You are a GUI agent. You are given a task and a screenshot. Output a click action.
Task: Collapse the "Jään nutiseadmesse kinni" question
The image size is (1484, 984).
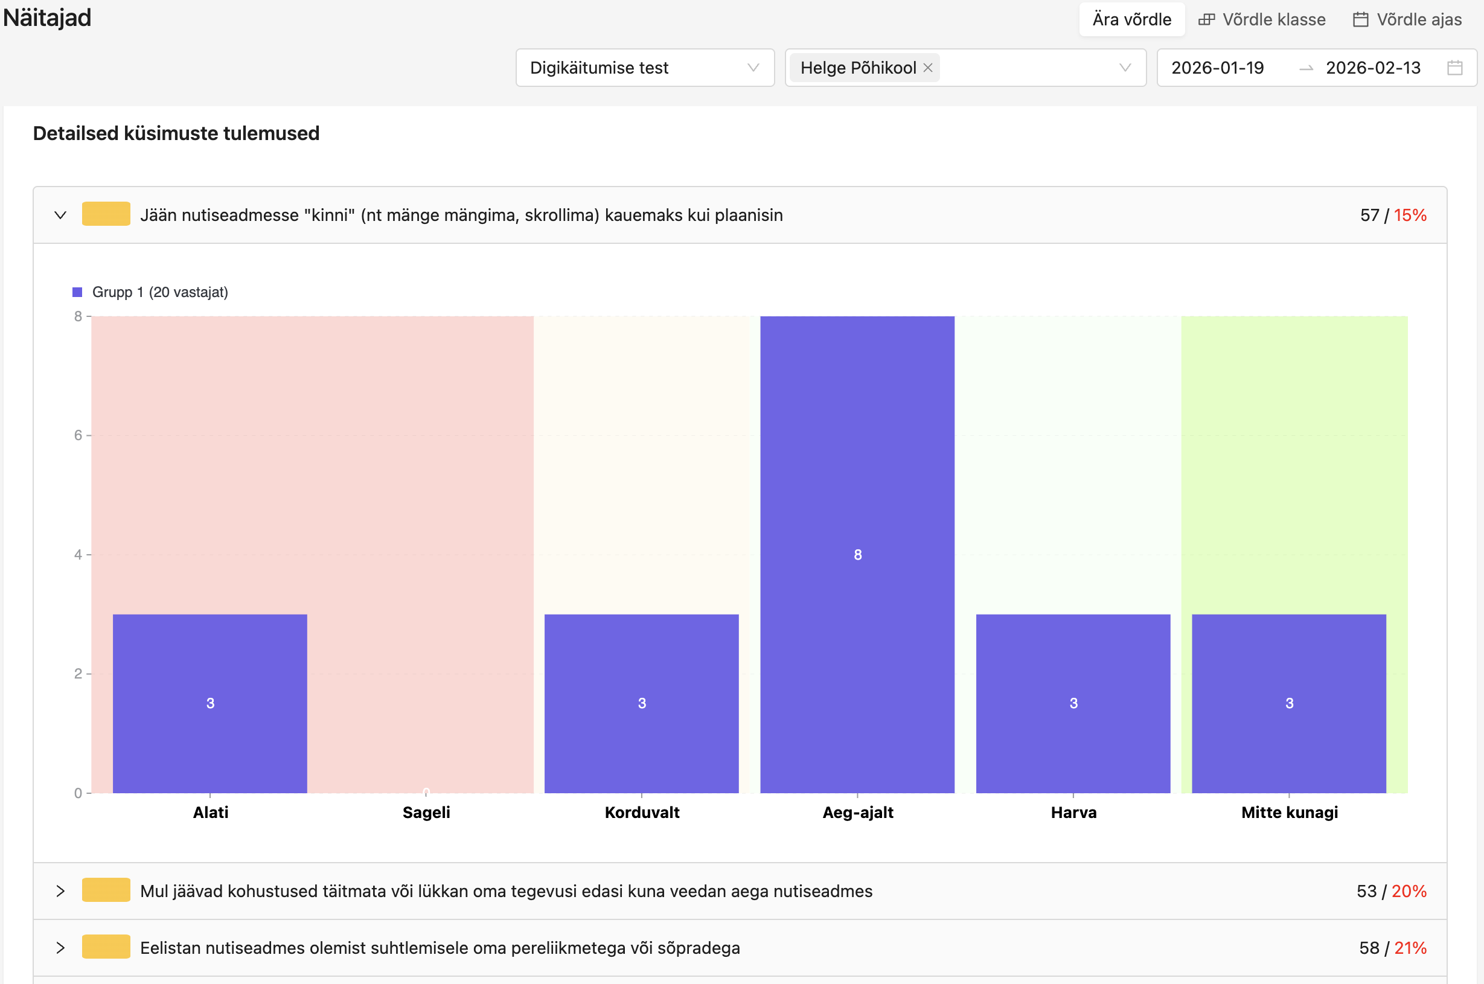point(60,216)
